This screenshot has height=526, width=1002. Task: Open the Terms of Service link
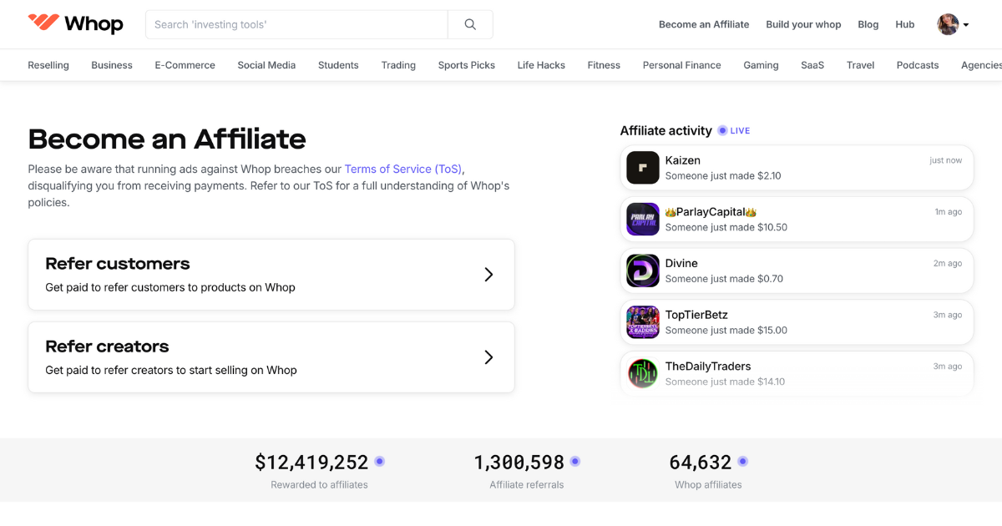pos(403,169)
